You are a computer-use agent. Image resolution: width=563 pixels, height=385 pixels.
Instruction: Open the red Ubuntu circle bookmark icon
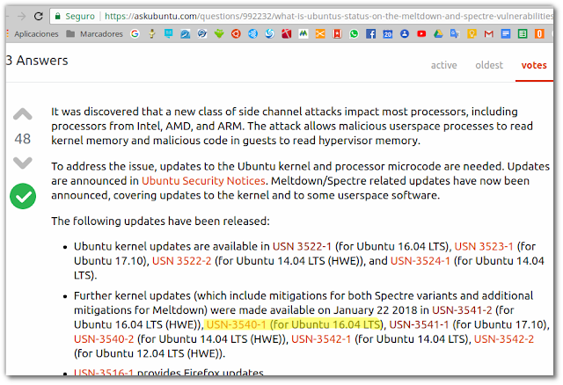(x=236, y=34)
